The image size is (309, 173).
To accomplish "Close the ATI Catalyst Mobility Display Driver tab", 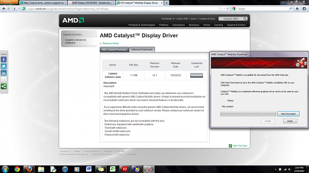I will coord(162,3).
